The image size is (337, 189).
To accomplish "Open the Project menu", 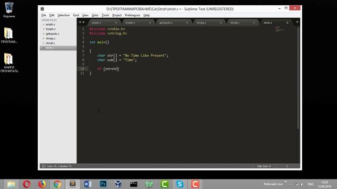I will tap(117, 15).
